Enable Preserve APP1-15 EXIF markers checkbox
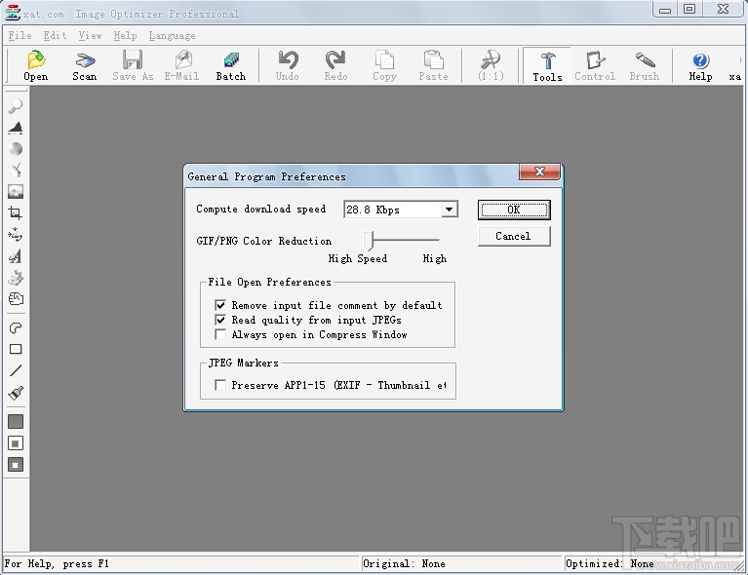This screenshot has width=748, height=575. pyautogui.click(x=220, y=385)
